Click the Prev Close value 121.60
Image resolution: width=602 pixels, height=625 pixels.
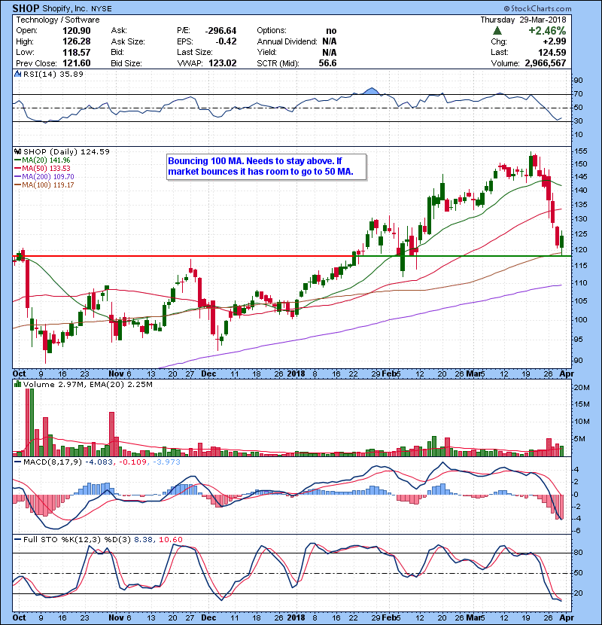coord(77,63)
